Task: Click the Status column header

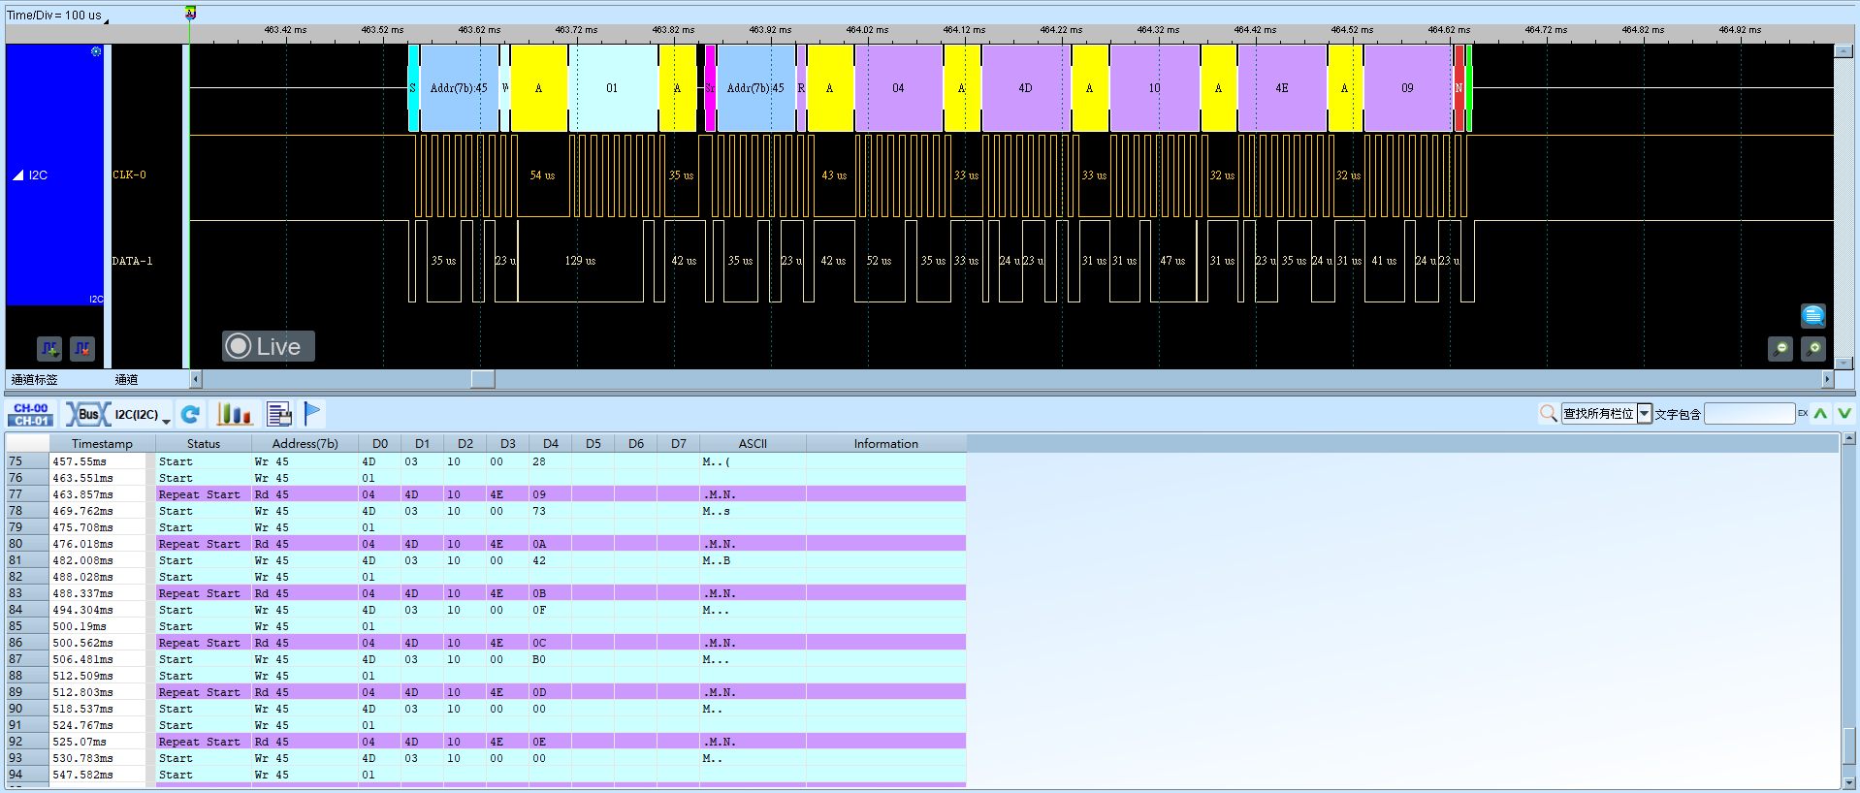Action: (x=204, y=444)
